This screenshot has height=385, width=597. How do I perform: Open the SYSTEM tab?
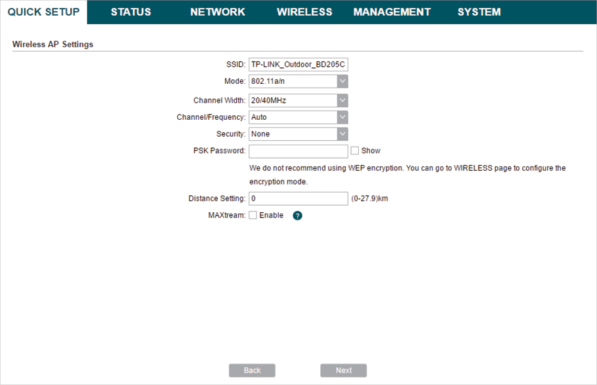click(479, 12)
